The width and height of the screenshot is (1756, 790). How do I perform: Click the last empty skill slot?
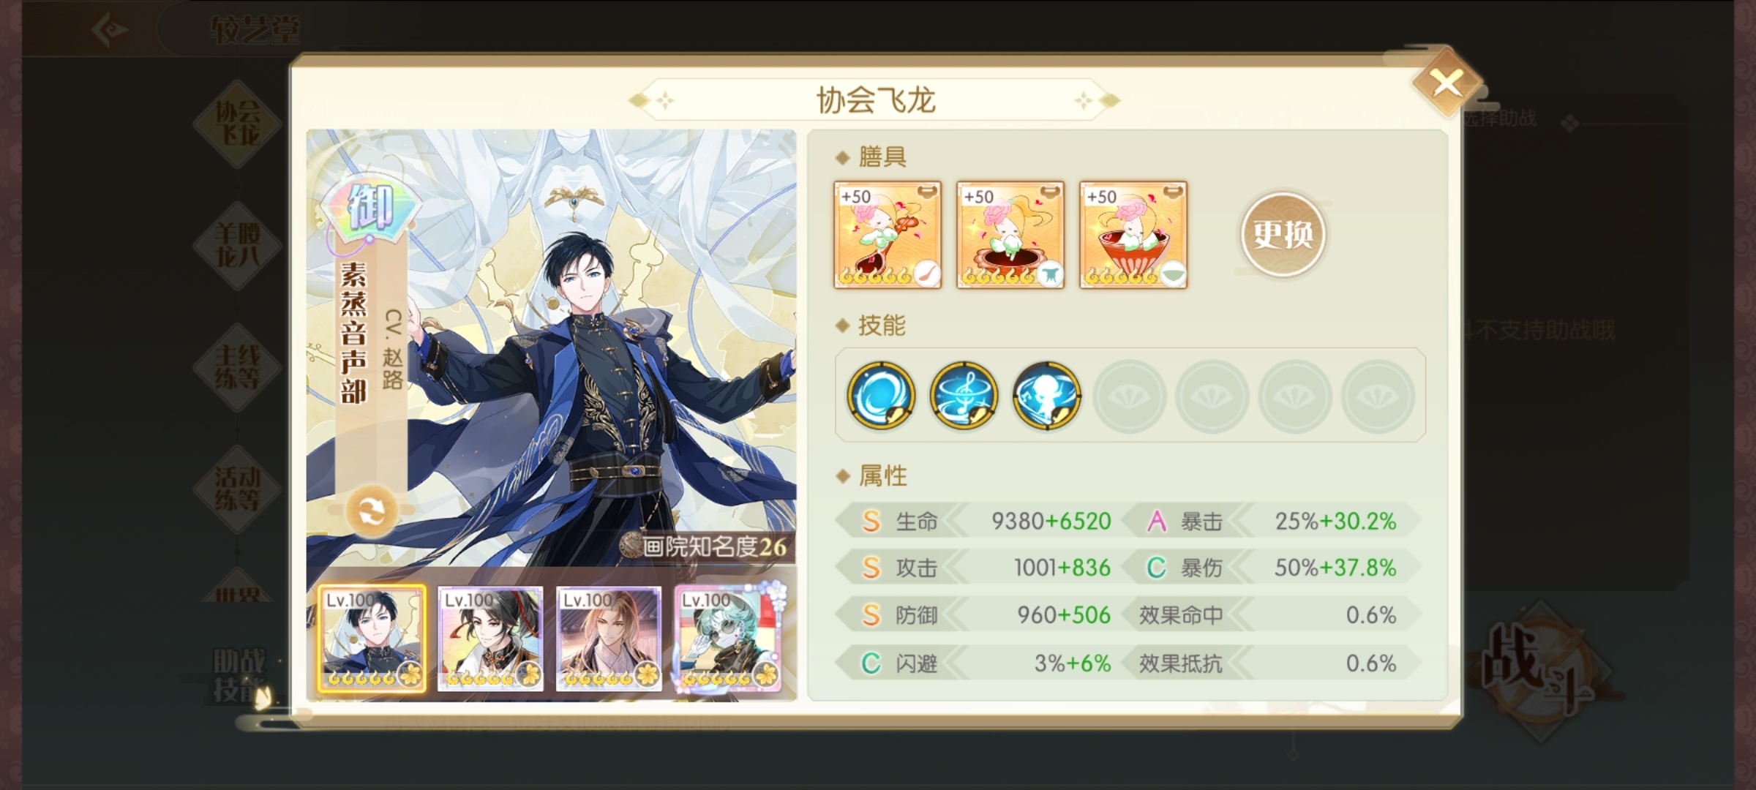click(x=1378, y=396)
